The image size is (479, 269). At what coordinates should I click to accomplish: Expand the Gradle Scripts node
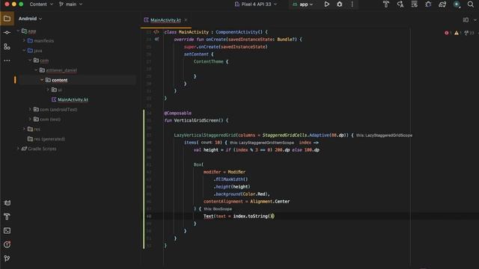(18, 149)
